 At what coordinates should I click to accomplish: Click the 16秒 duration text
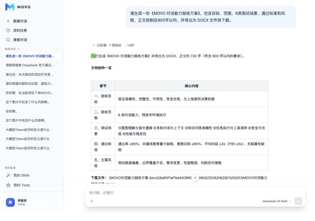click(130, 45)
